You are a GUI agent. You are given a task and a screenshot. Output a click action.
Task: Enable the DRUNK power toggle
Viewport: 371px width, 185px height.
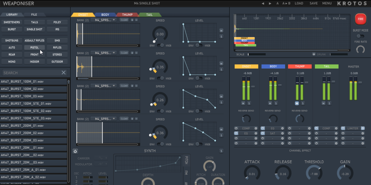coord(314,54)
